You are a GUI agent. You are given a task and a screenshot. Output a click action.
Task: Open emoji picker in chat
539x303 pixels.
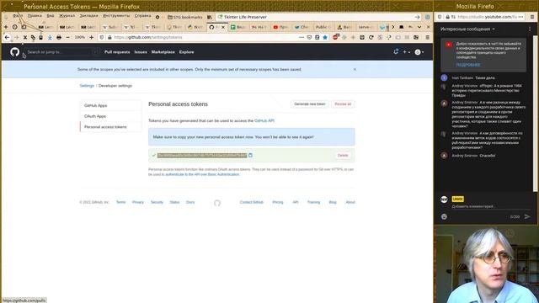tap(444, 216)
